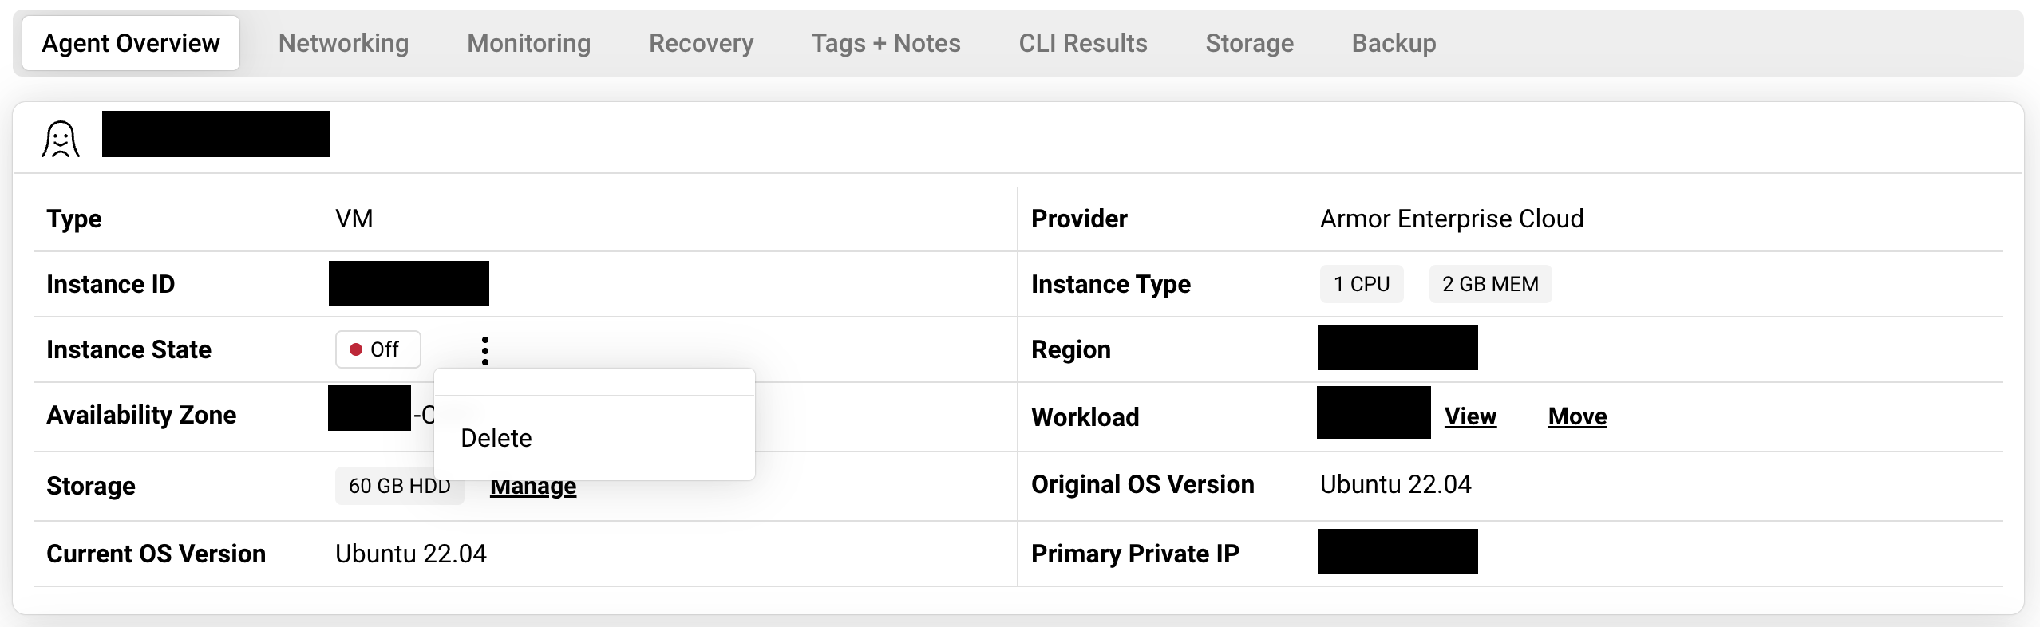This screenshot has height=627, width=2040.
Task: Switch to the Networking tab
Action: (343, 43)
